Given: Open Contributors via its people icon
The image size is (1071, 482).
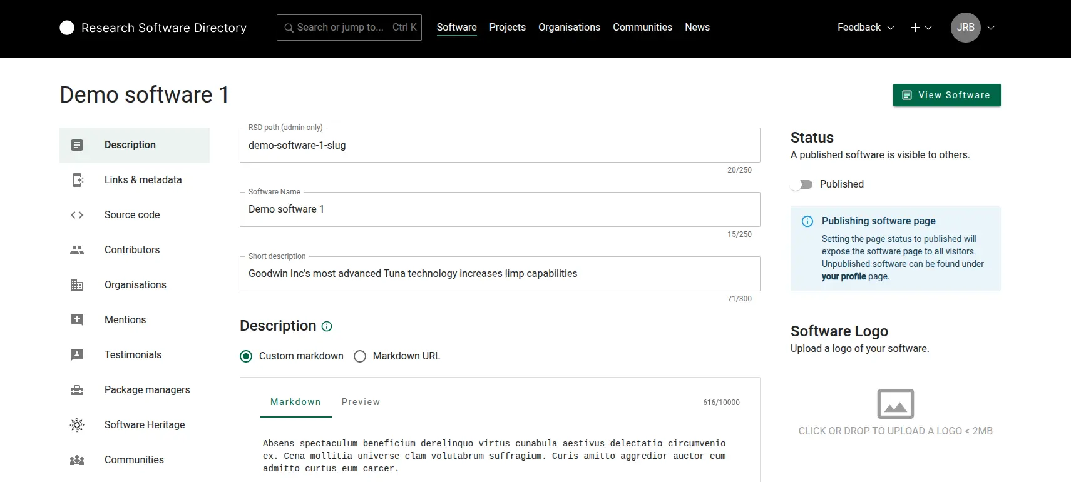Looking at the screenshot, I should (77, 250).
